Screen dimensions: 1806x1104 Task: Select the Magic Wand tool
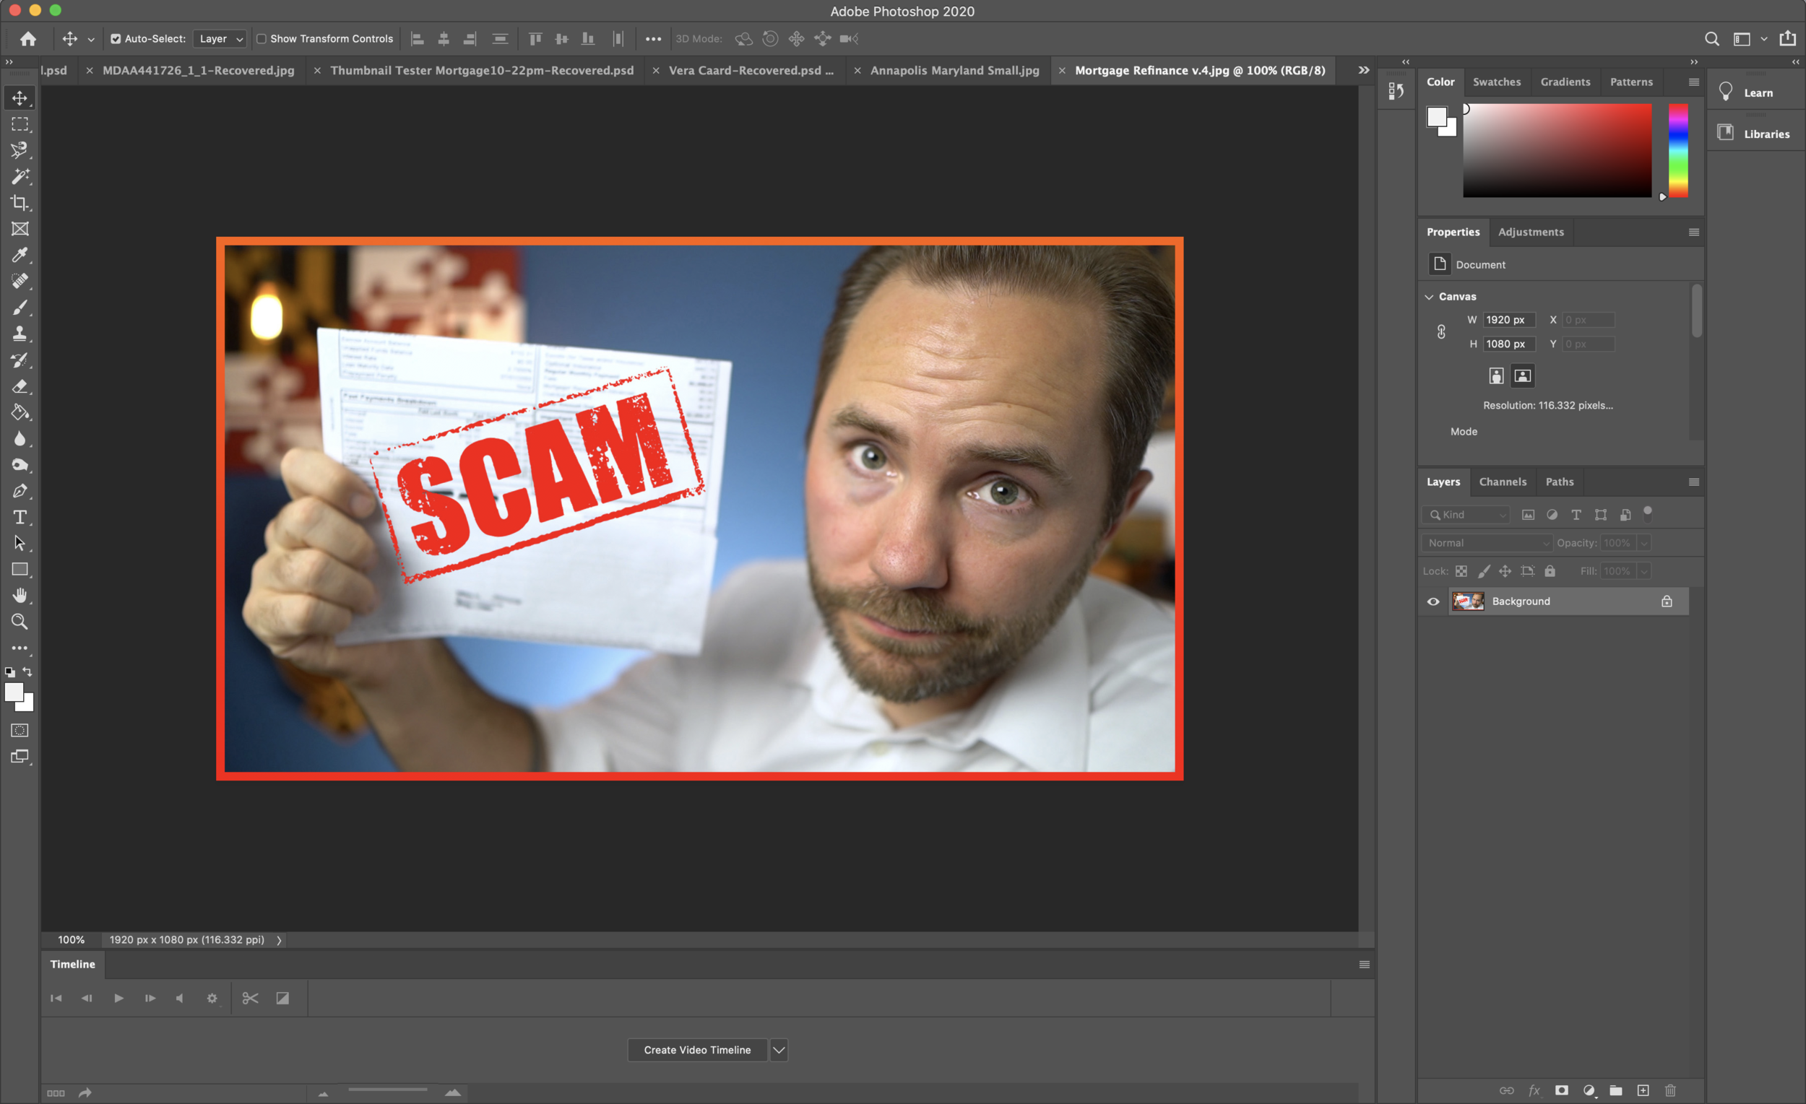click(20, 177)
